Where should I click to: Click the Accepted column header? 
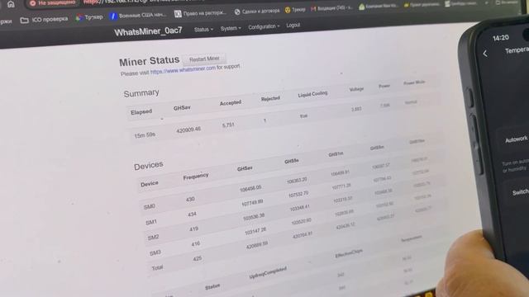tap(231, 102)
